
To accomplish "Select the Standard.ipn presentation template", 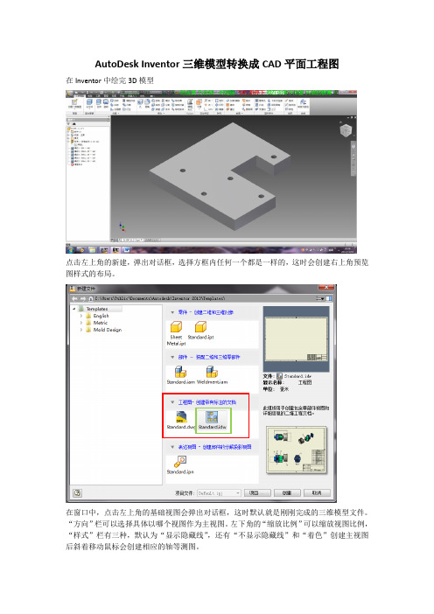I will [179, 465].
